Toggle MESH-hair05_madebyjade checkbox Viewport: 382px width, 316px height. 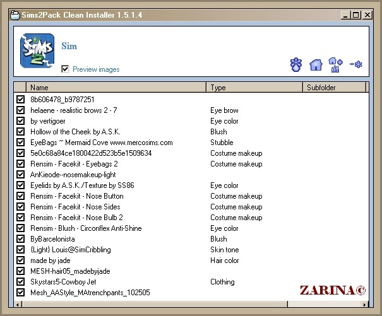pos(20,271)
